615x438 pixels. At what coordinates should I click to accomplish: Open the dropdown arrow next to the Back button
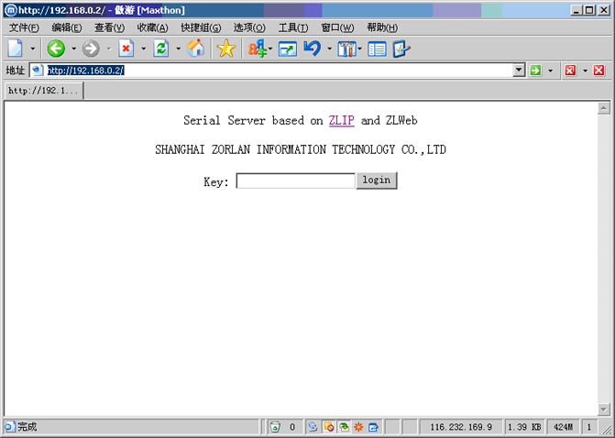pos(73,49)
